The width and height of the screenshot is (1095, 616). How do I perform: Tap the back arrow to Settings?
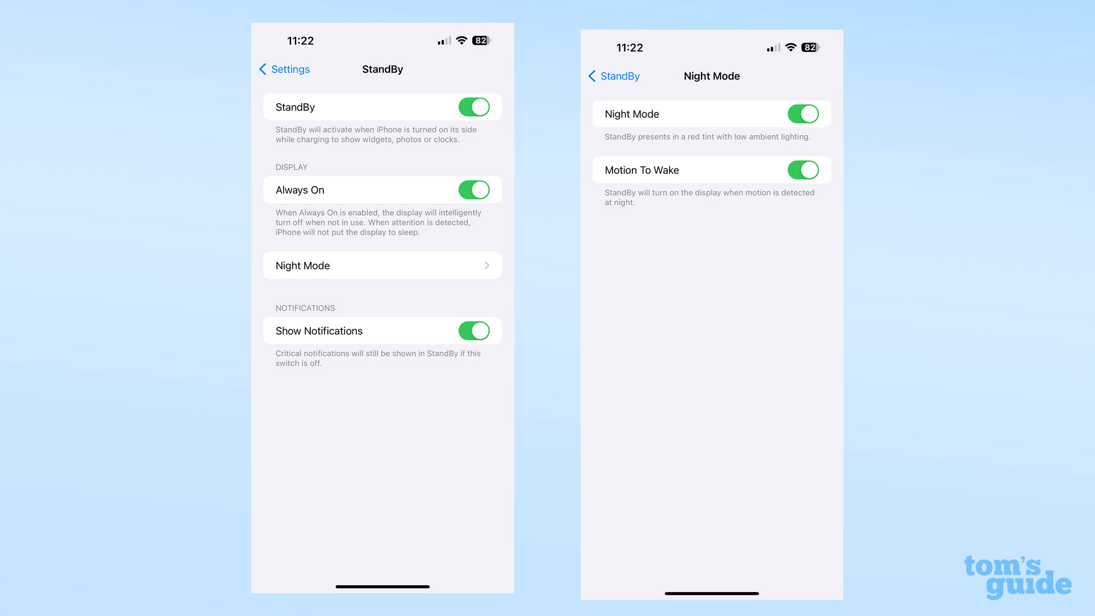(x=262, y=69)
